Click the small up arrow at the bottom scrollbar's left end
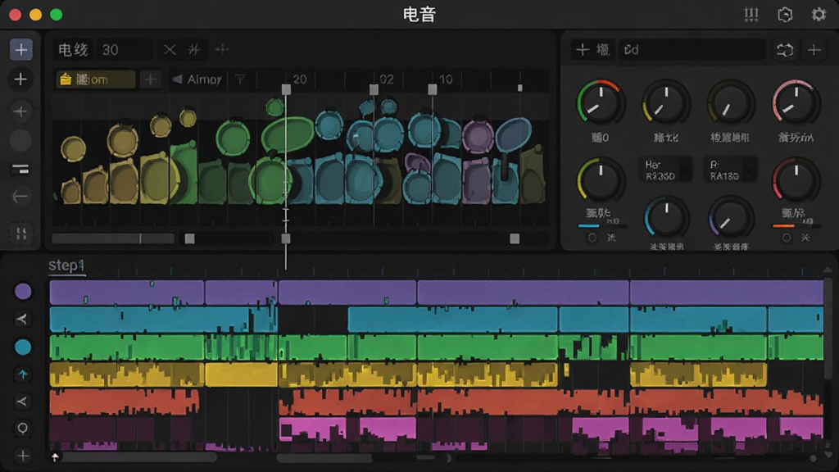This screenshot has height=472, width=839. [55, 457]
